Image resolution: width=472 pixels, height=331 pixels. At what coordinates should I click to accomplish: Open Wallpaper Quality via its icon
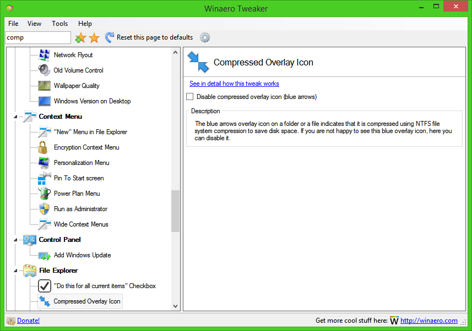[44, 85]
